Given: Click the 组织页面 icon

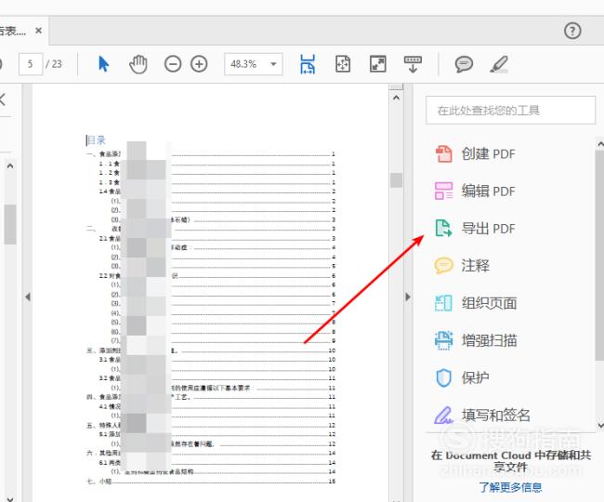Looking at the screenshot, I should (444, 303).
